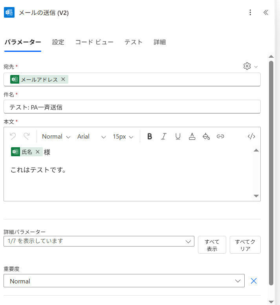Open the Normal paragraph style dropdown
The height and width of the screenshot is (305, 280).
click(56, 137)
